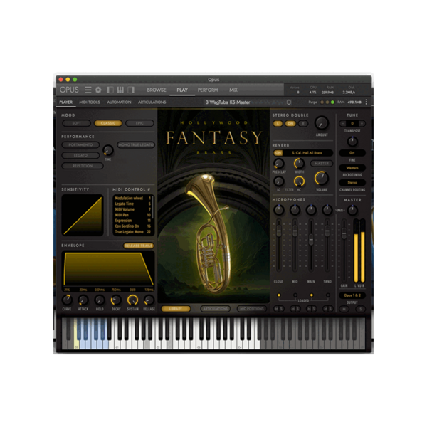Toggle Stereo Double ON button
The image size is (427, 427).
(x=290, y=124)
